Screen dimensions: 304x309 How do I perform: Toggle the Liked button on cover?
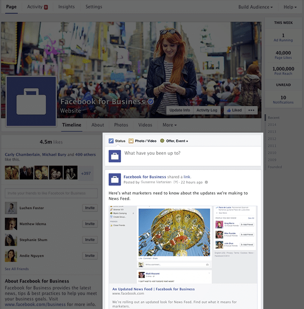coord(234,110)
